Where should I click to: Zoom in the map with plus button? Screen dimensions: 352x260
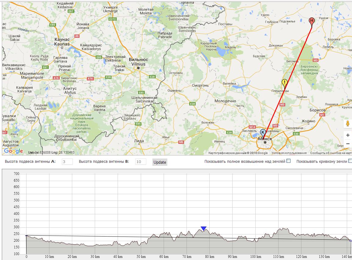(x=348, y=135)
